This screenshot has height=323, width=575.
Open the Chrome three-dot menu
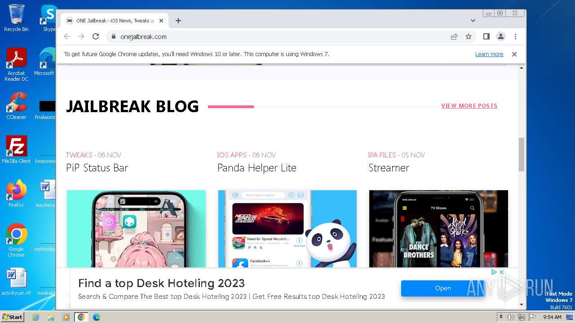click(x=515, y=37)
